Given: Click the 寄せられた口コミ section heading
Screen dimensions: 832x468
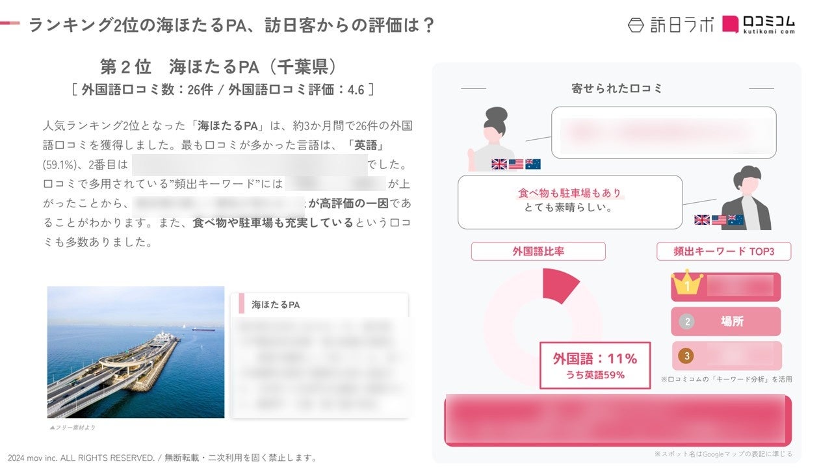Looking at the screenshot, I should [x=617, y=88].
